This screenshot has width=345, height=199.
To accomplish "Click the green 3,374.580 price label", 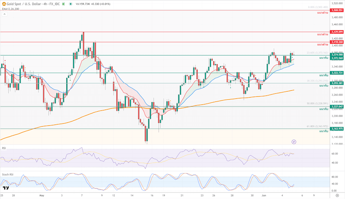I will [337, 54].
